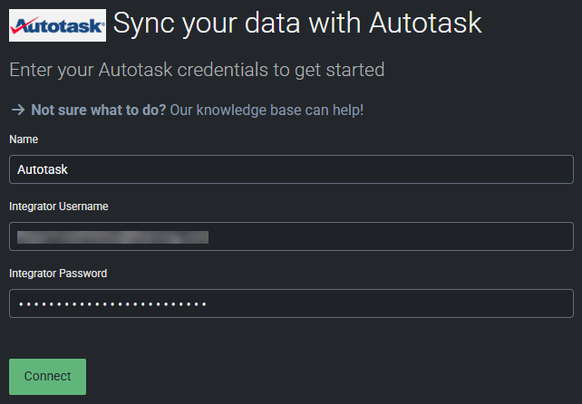Follow the Our knowledge base can help! text

coord(267,110)
